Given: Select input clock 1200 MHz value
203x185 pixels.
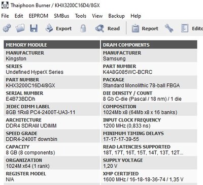Looking at the screenshot, I should coord(127,126).
